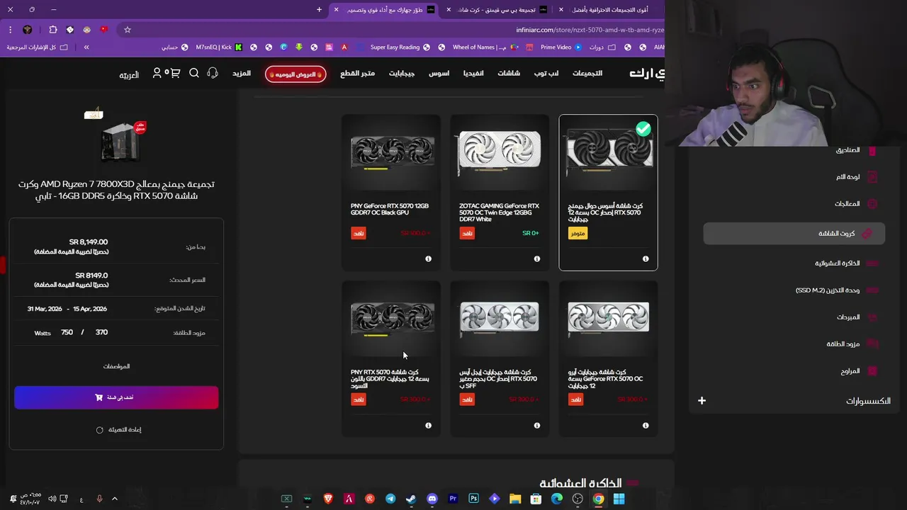Switch to the 'أقوى التجميعات الاحترافية' browser tab
Viewport: 907px width, 510px height.
click(609, 10)
